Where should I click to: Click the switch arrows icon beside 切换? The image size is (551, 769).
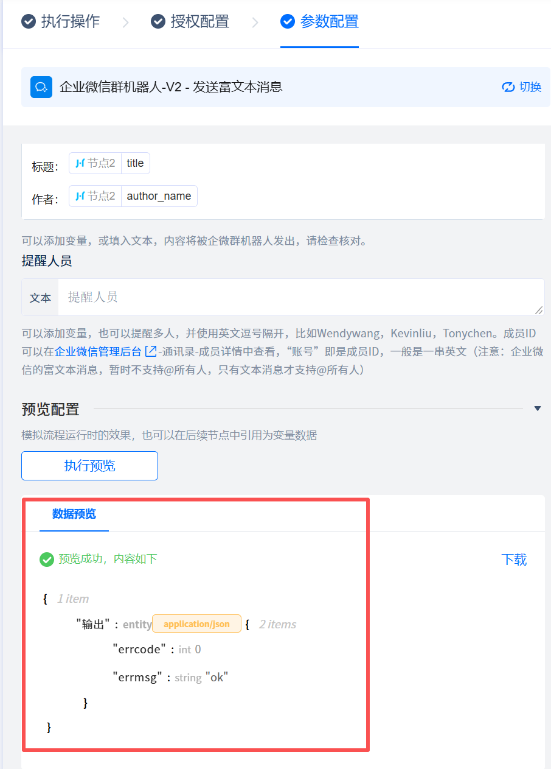pos(508,87)
